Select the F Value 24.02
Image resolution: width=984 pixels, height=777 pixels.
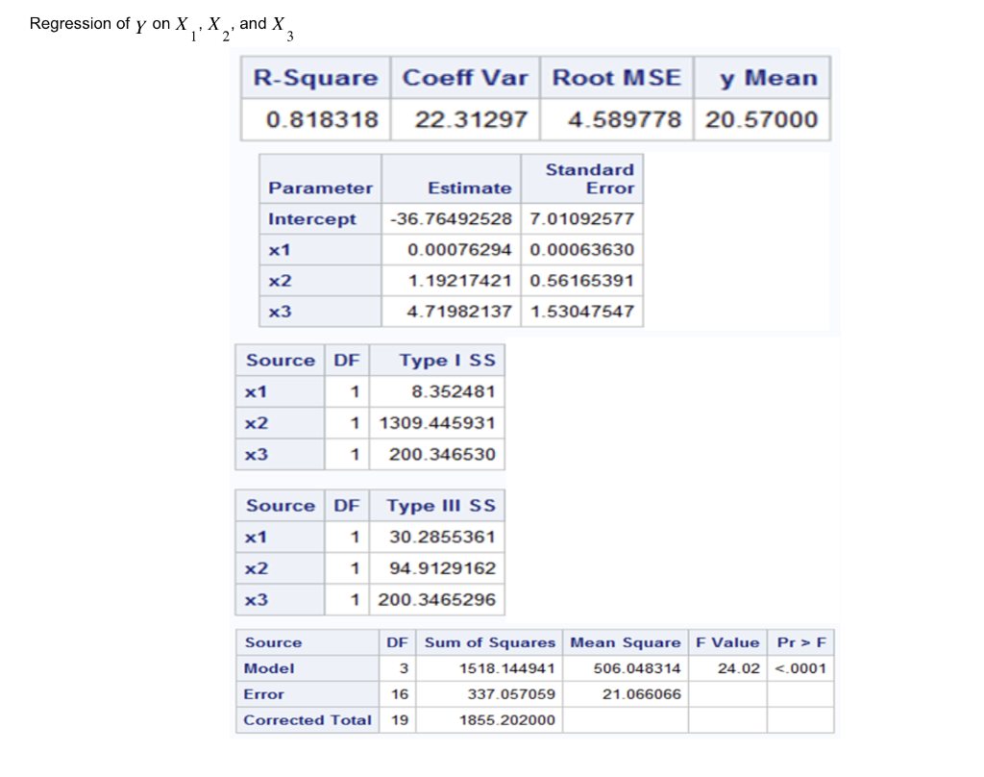(x=739, y=668)
